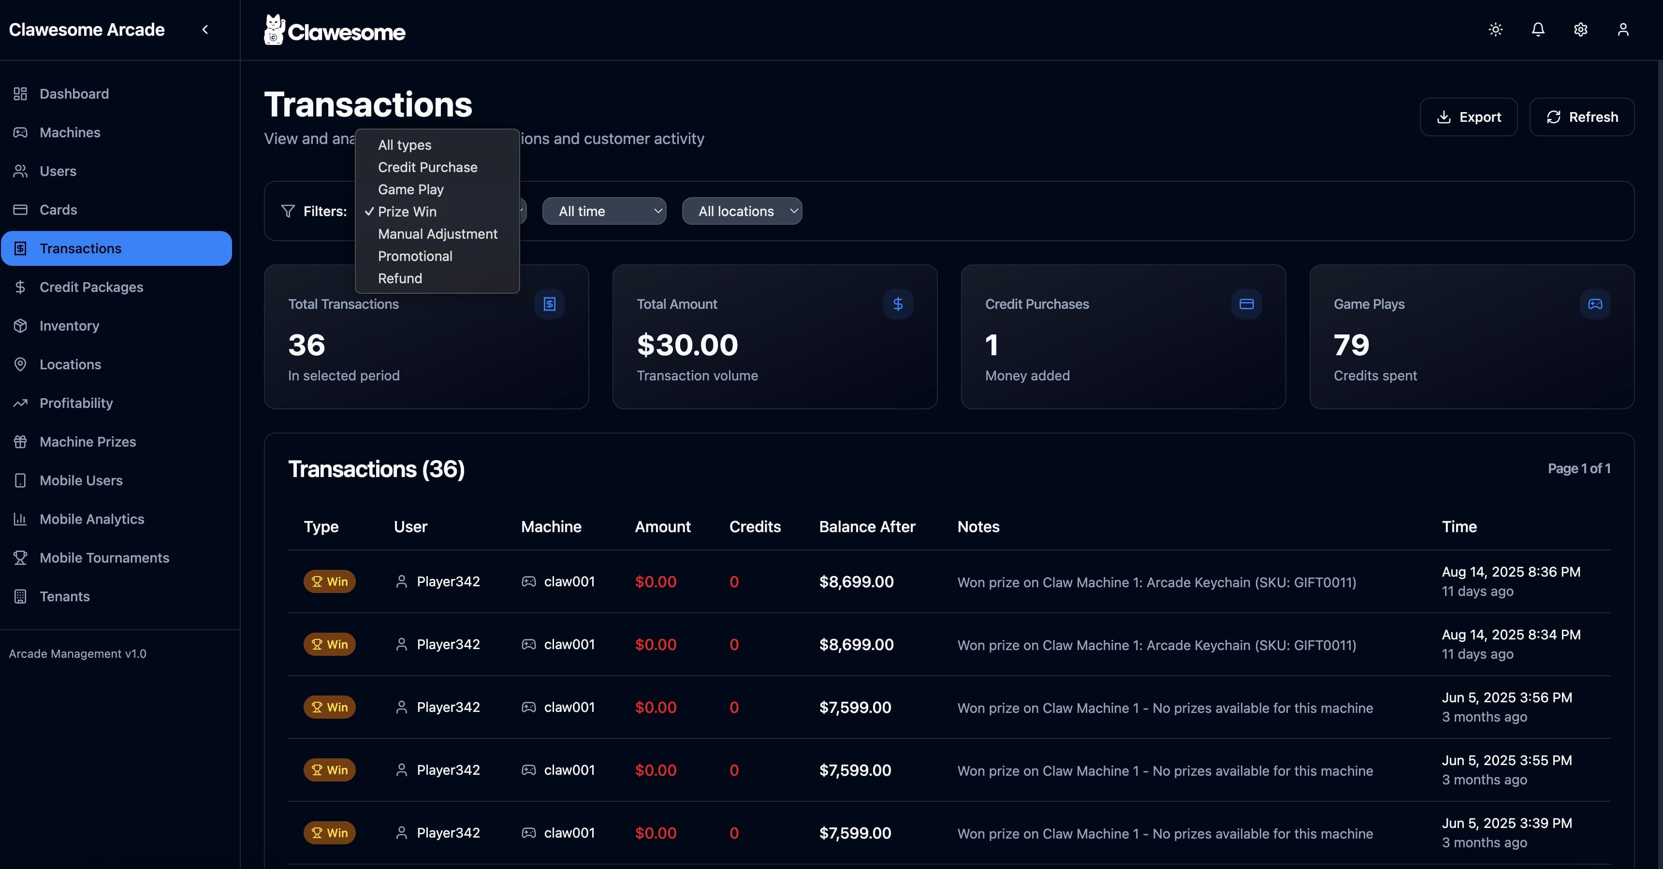Click Win badge for Aug 14 8:34 PM
Viewport: 1663px width, 869px height.
click(329, 644)
